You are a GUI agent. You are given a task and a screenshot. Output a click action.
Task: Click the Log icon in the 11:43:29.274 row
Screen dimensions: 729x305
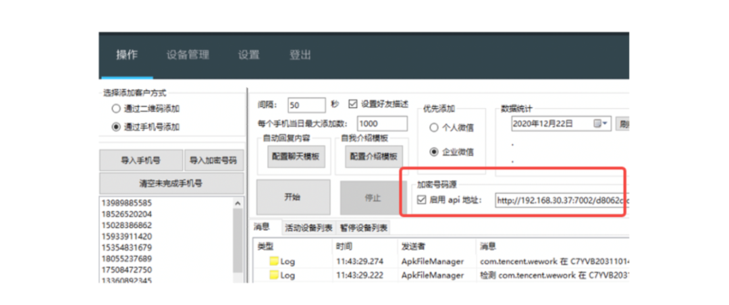(274, 261)
